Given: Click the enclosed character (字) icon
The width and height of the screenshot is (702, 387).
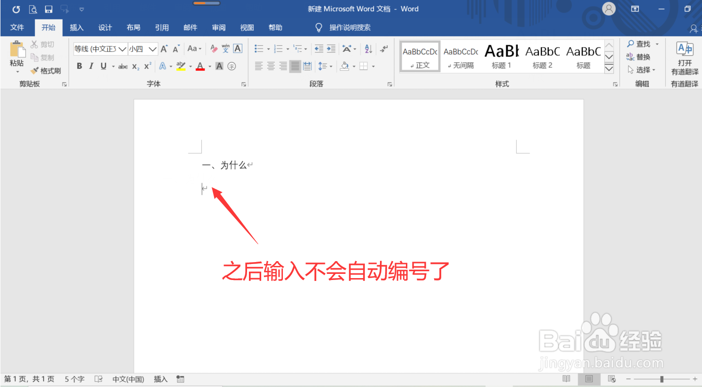Looking at the screenshot, I should [x=231, y=66].
